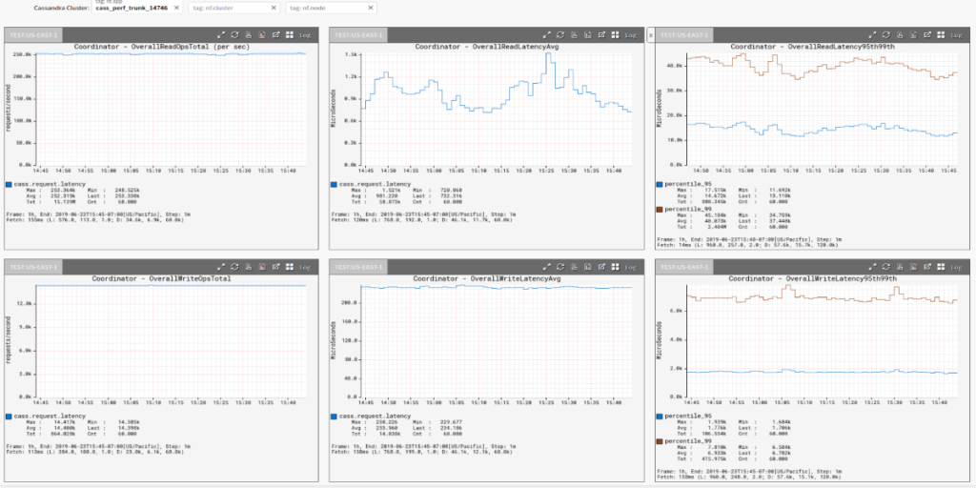Clear the cass_perf_trunk_14746 tag value

click(x=176, y=8)
